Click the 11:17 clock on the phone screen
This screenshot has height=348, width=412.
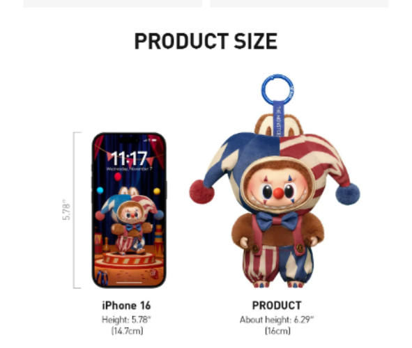(x=129, y=158)
